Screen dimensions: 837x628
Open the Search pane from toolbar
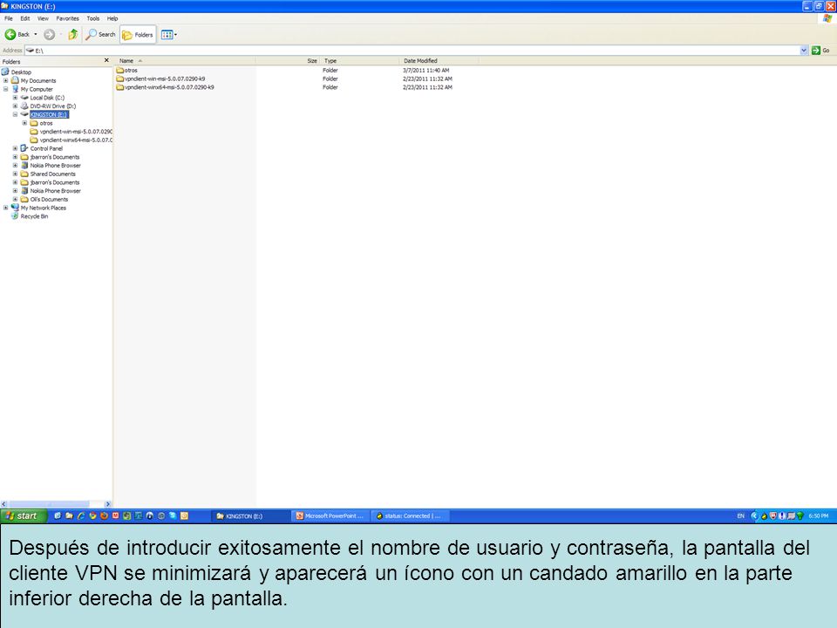(x=100, y=35)
